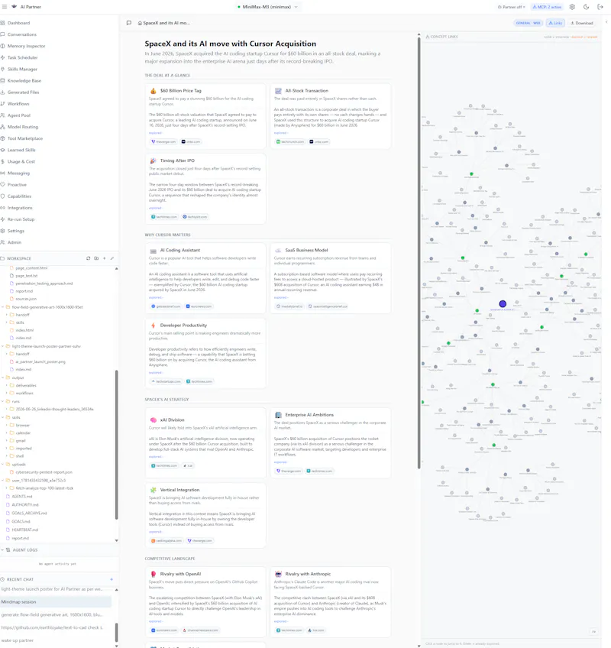Click the recent chat list scrollbar
This screenshot has width=611, height=648.
[117, 632]
